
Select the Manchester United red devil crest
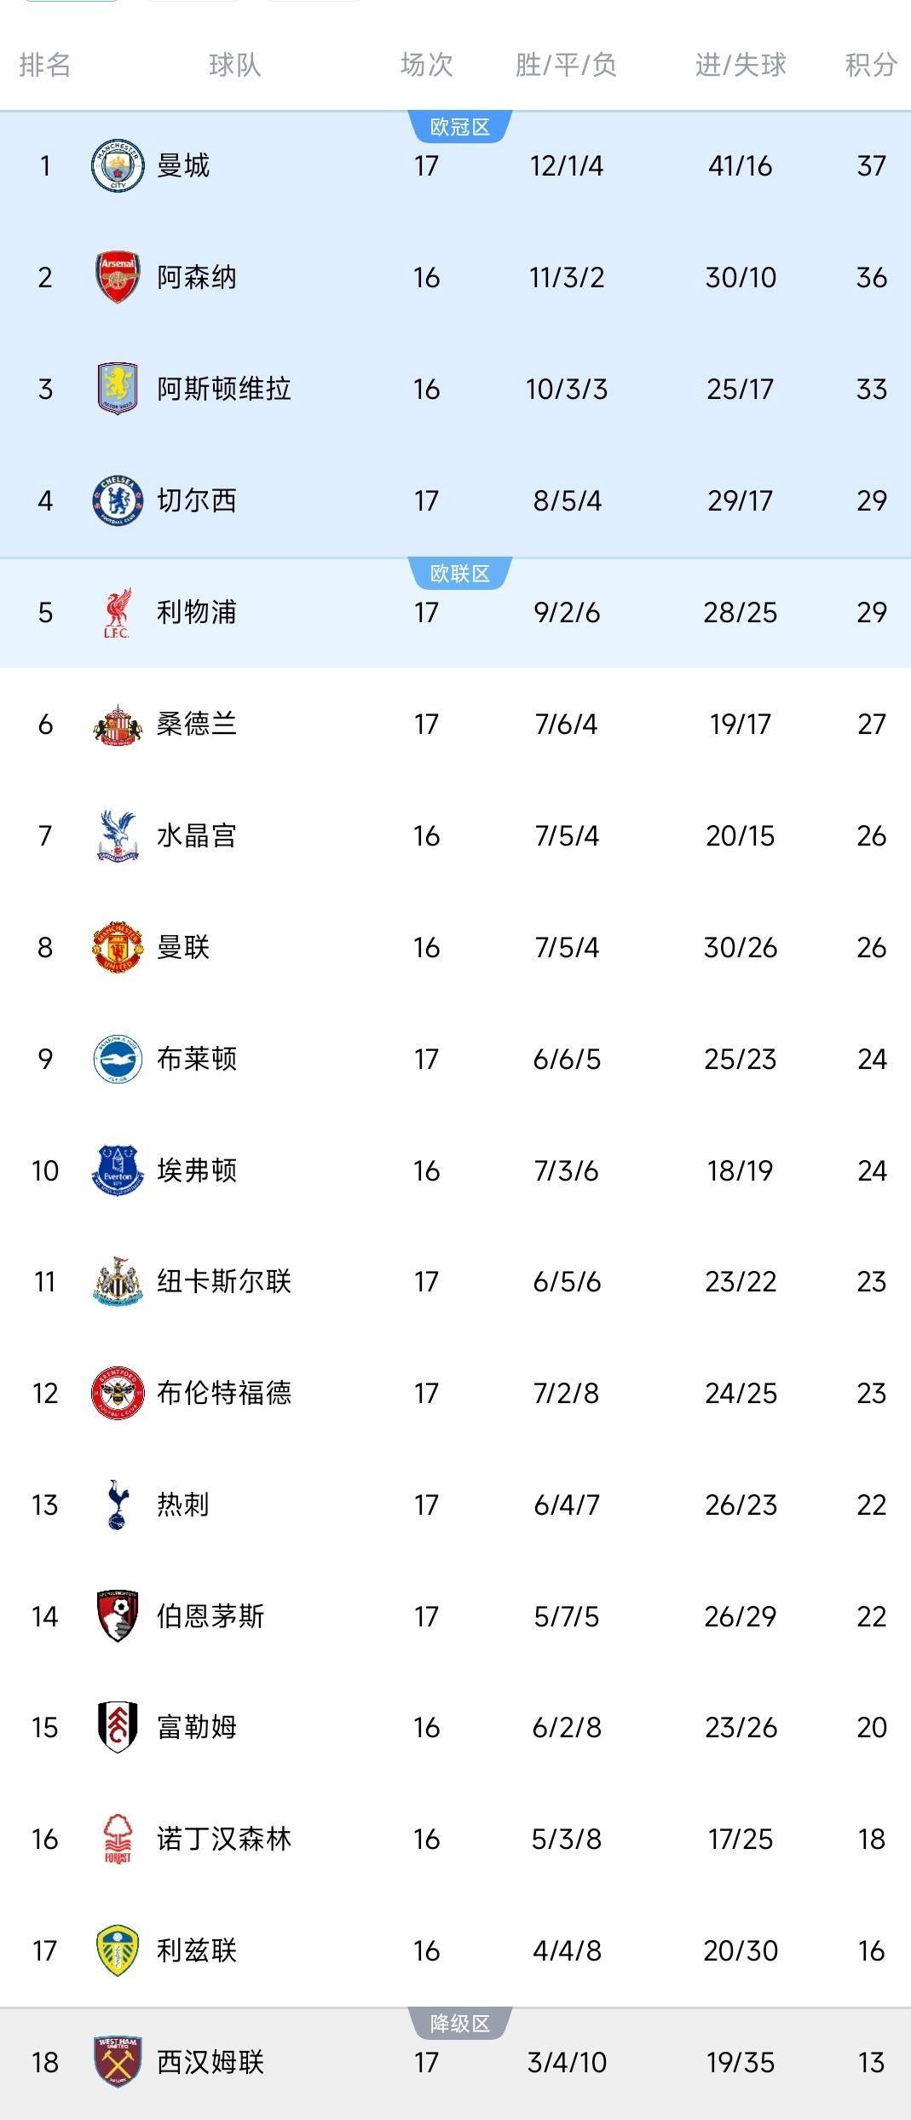coord(118,946)
